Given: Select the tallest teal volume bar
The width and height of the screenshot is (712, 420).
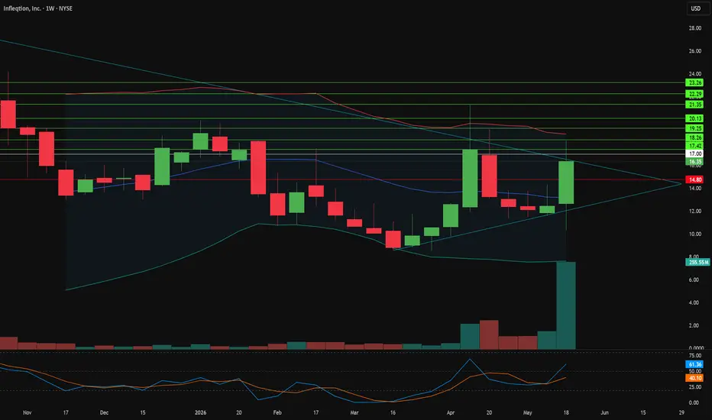Looking at the screenshot, I should (566, 305).
